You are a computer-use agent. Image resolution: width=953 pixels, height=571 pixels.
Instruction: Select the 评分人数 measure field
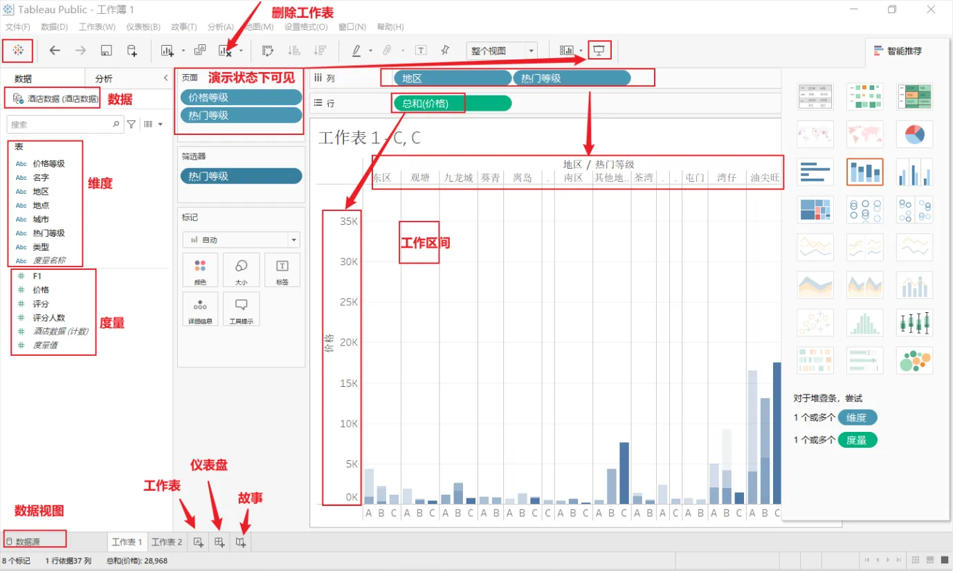click(x=49, y=318)
